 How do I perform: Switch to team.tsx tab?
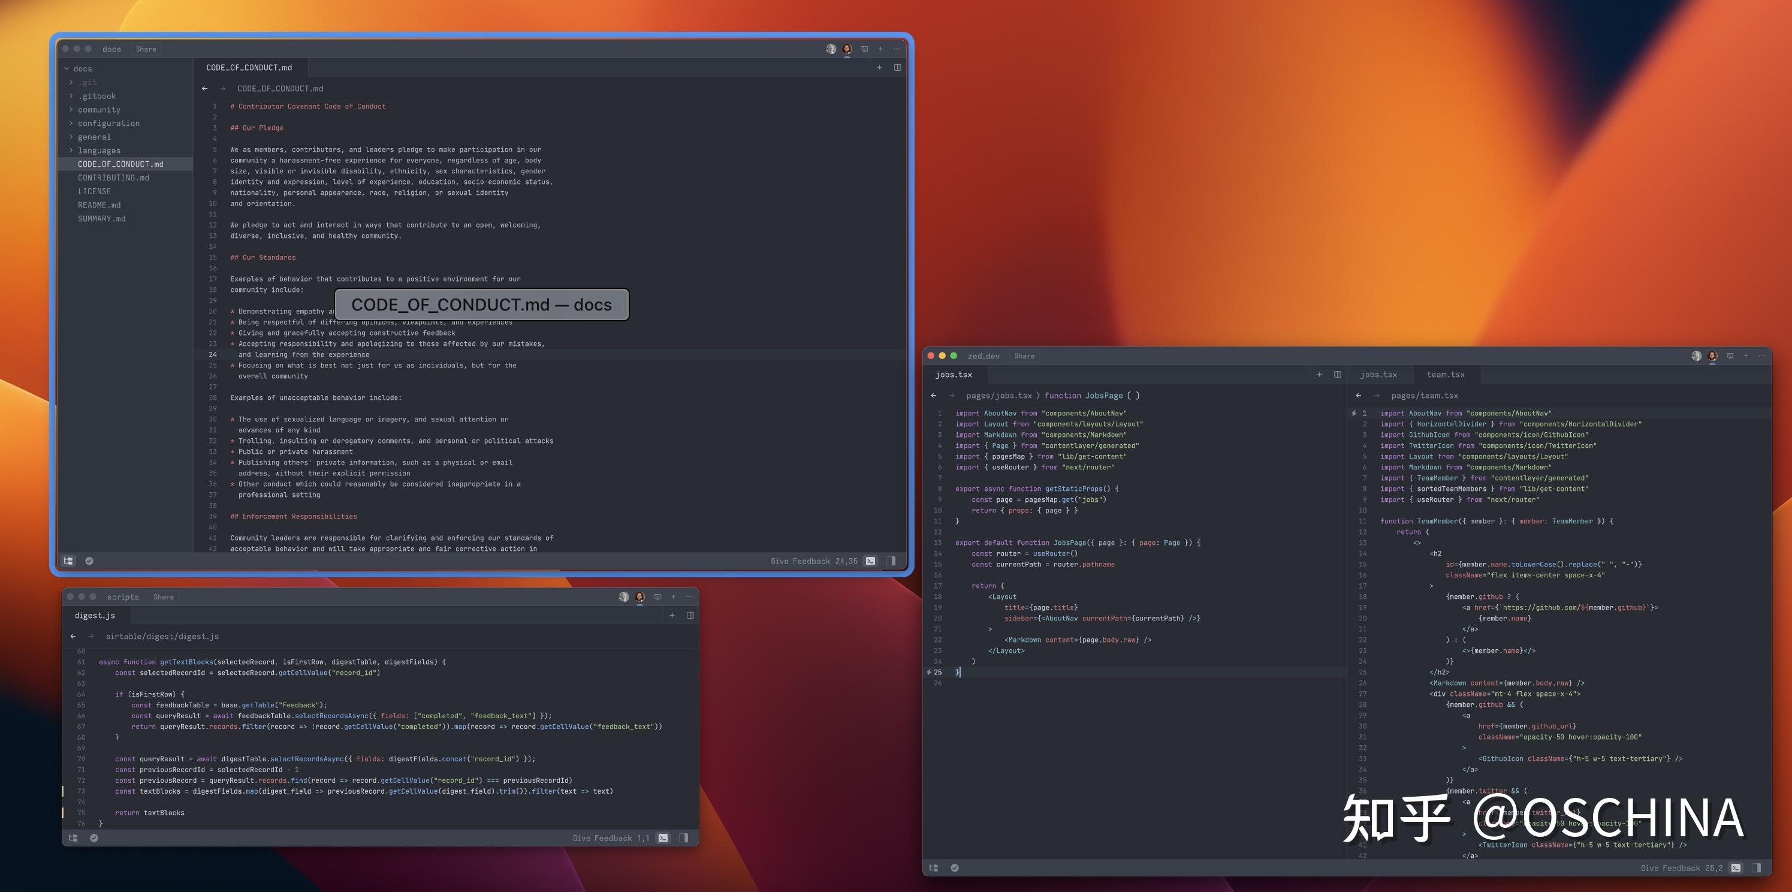click(1446, 374)
